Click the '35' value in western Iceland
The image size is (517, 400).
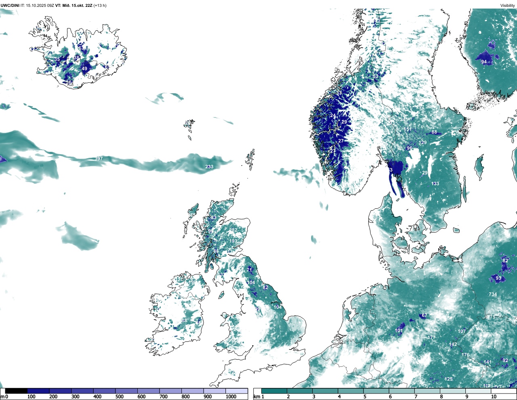57,59
